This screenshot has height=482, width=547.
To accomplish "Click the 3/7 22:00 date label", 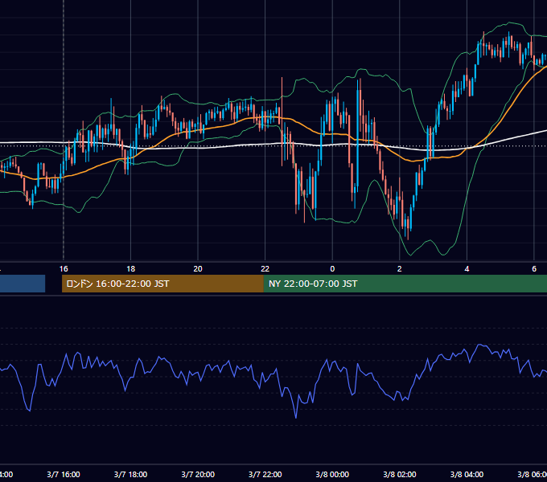I will click(x=265, y=474).
